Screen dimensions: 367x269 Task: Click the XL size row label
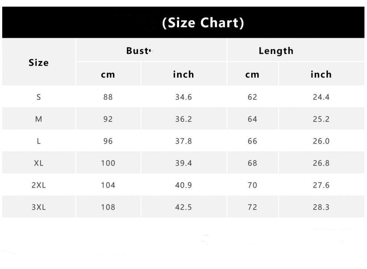click(x=39, y=163)
